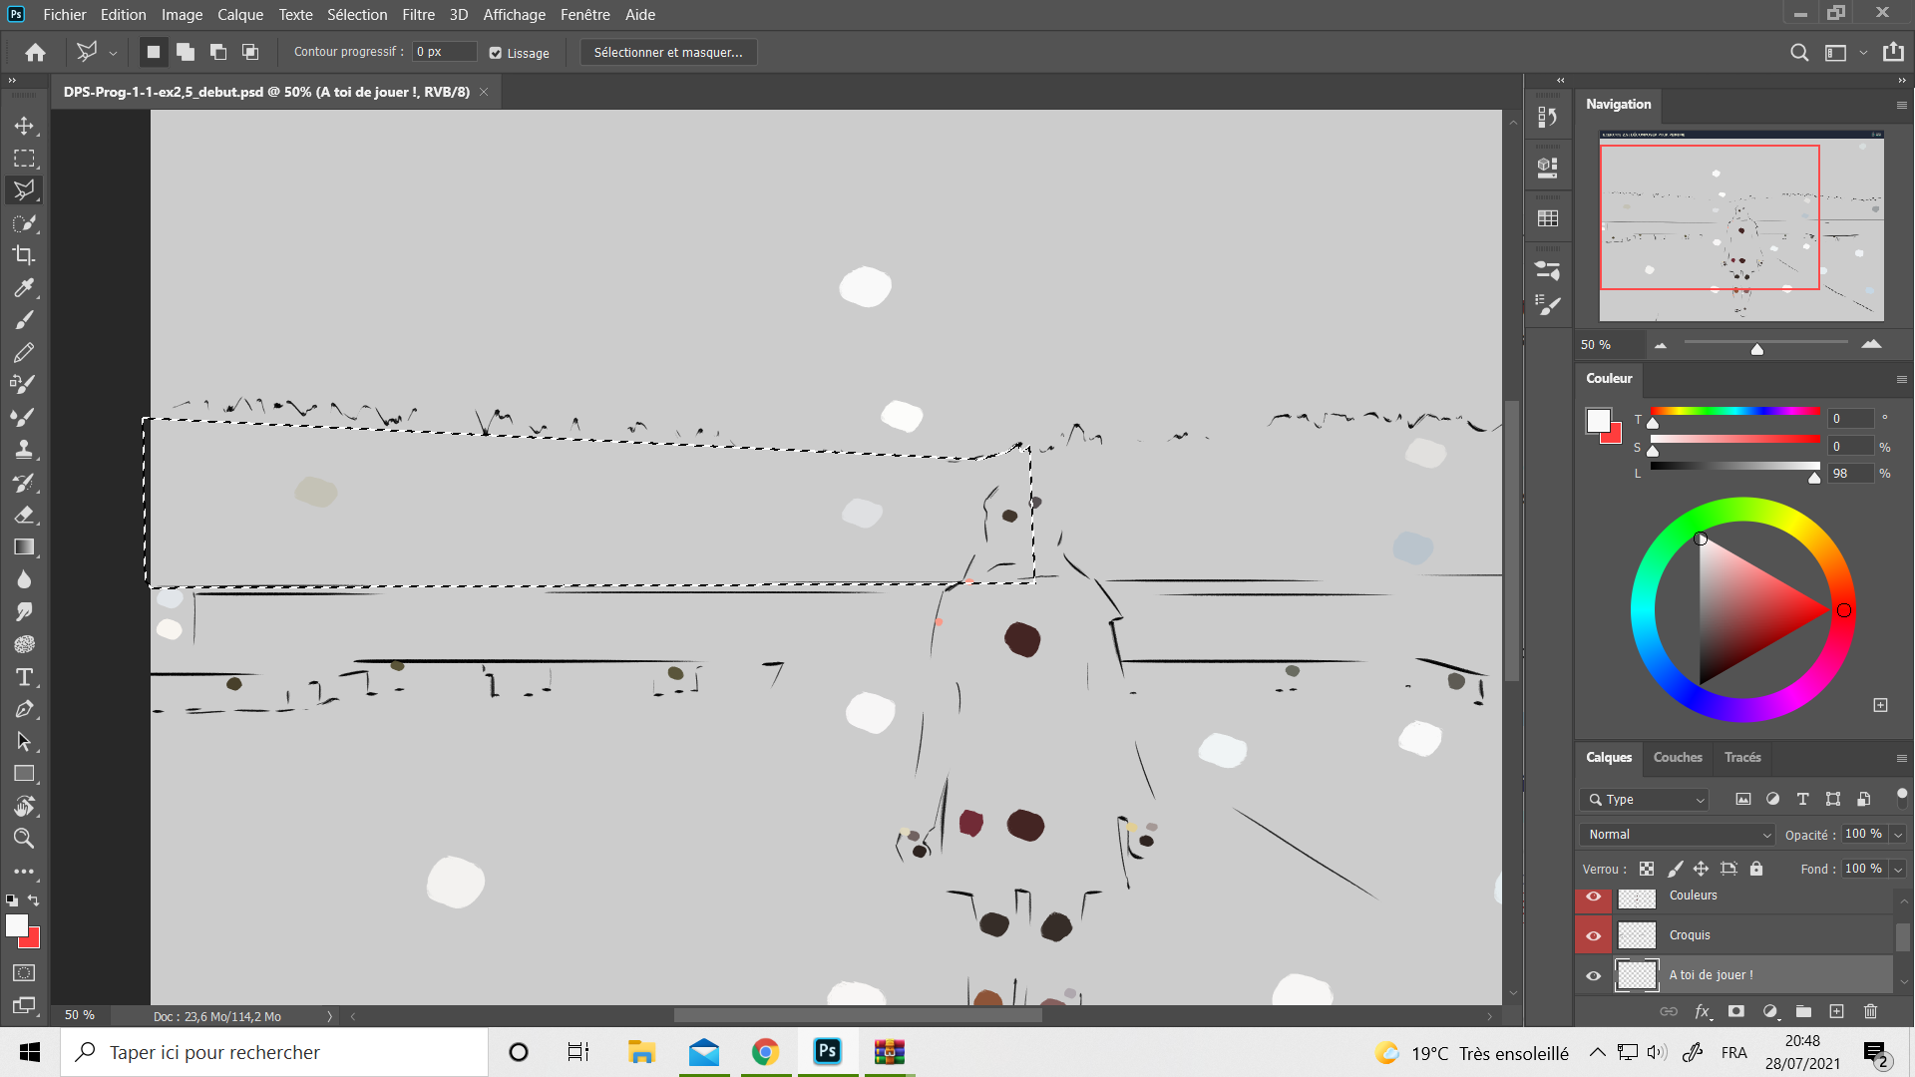
Task: Select the Zoom tool in toolbar
Action: 24,839
